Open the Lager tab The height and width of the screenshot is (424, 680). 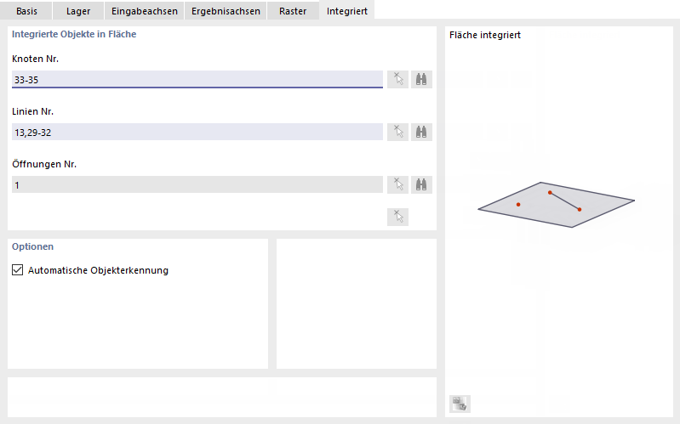click(x=78, y=11)
